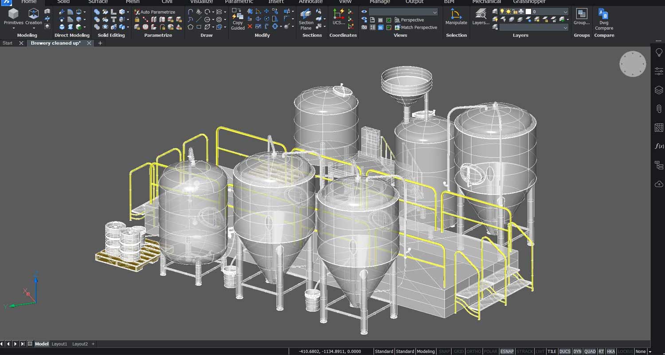Open the Attachments paperclip panel

pyautogui.click(x=659, y=109)
